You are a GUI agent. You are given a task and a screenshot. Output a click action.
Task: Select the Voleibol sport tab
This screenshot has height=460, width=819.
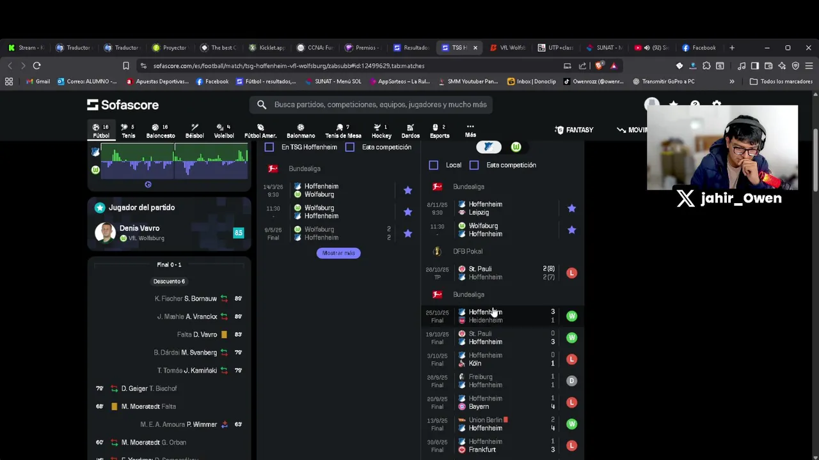(224, 131)
